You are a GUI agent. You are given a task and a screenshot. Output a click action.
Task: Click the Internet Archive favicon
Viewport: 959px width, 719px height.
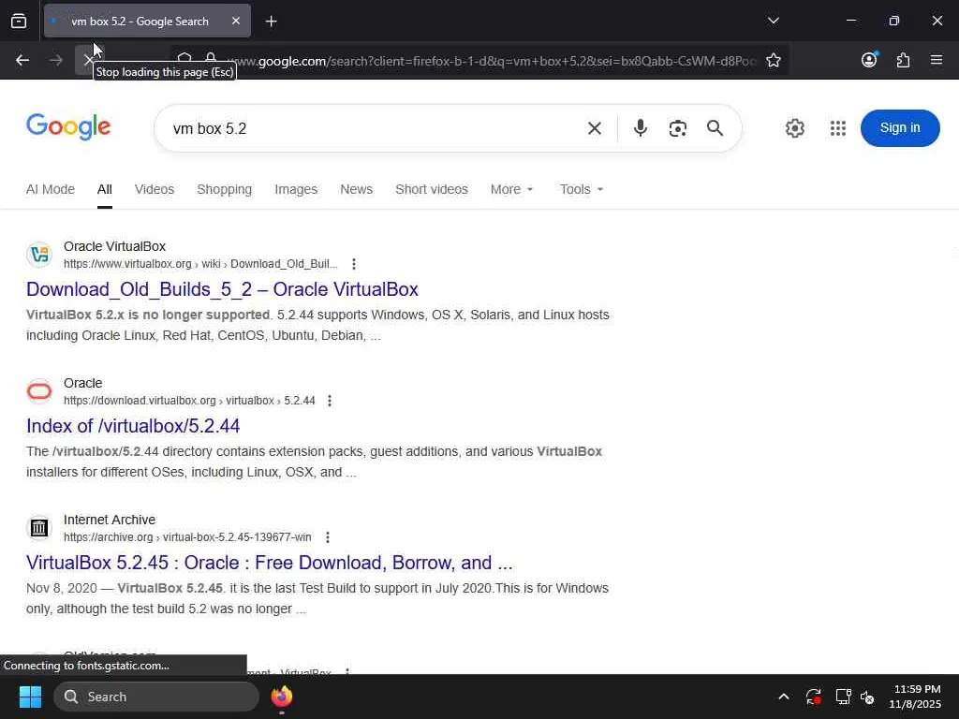point(39,528)
